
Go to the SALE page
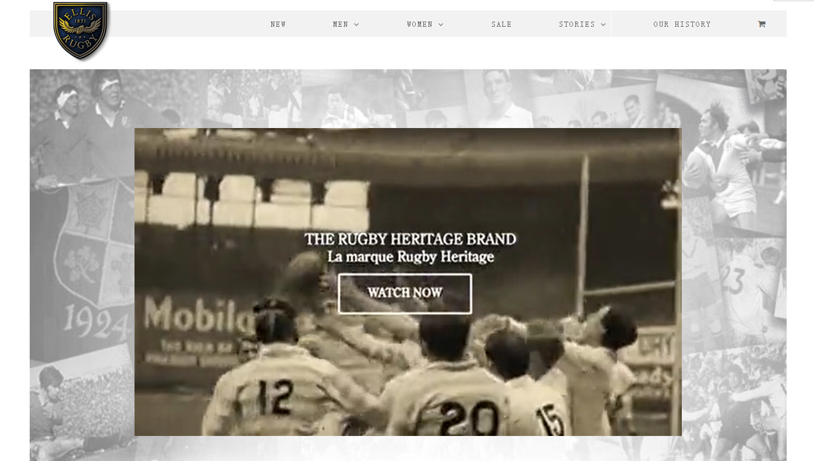click(x=501, y=24)
